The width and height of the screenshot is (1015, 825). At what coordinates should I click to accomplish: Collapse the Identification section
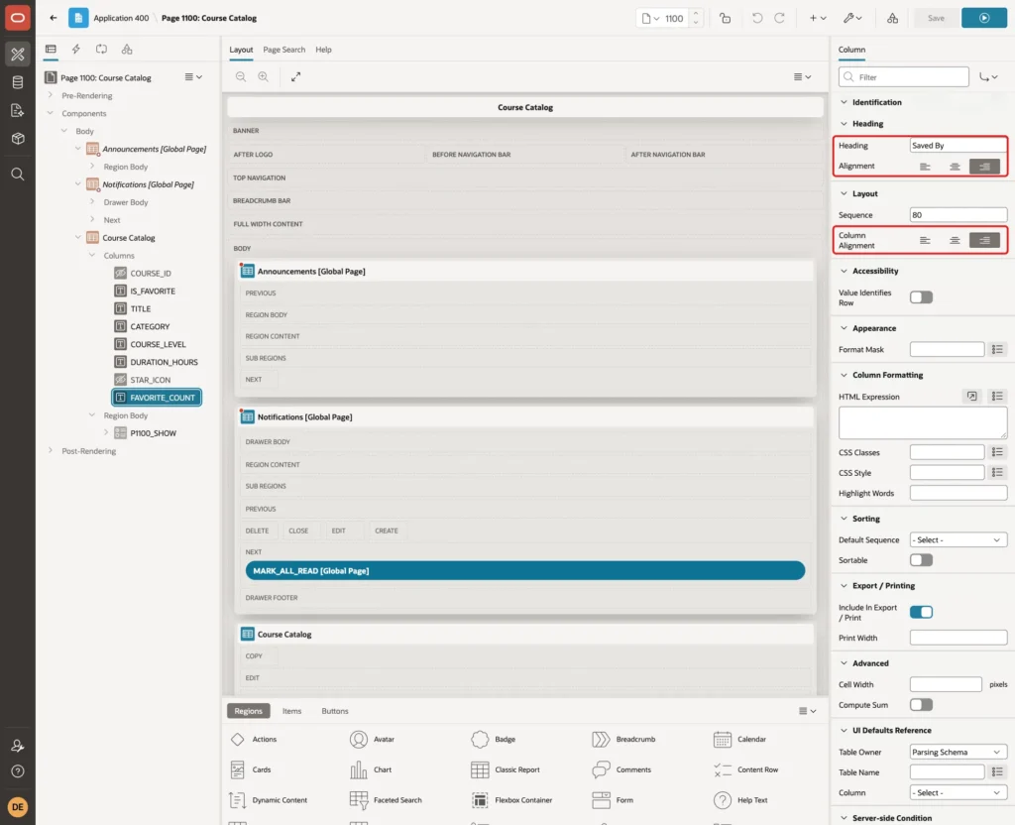click(x=844, y=102)
